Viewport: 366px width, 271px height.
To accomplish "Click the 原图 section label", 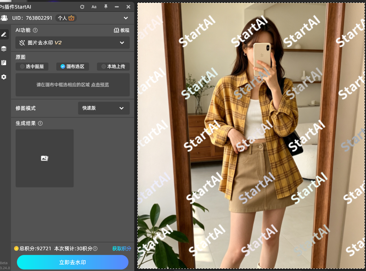I will pyautogui.click(x=20, y=57).
